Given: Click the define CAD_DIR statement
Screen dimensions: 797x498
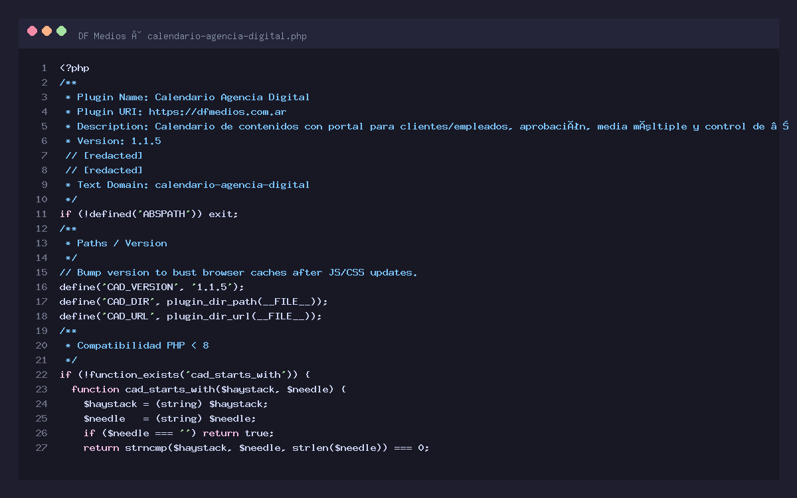Looking at the screenshot, I should point(193,301).
